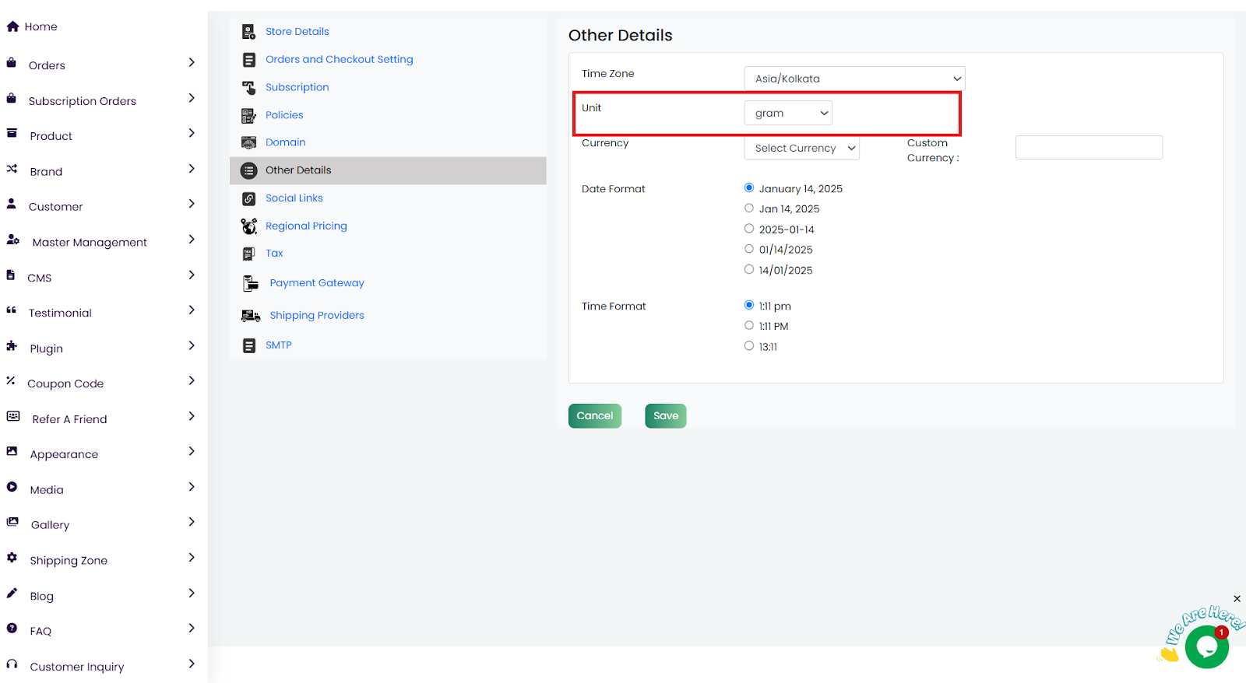Click the Regional Pricing globe icon
The width and height of the screenshot is (1246, 683).
point(248,226)
